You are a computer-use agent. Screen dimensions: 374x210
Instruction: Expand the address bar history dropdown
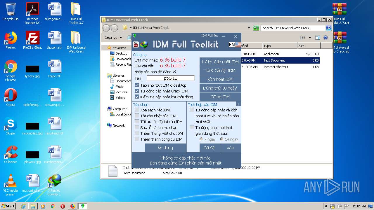(x=249, y=28)
